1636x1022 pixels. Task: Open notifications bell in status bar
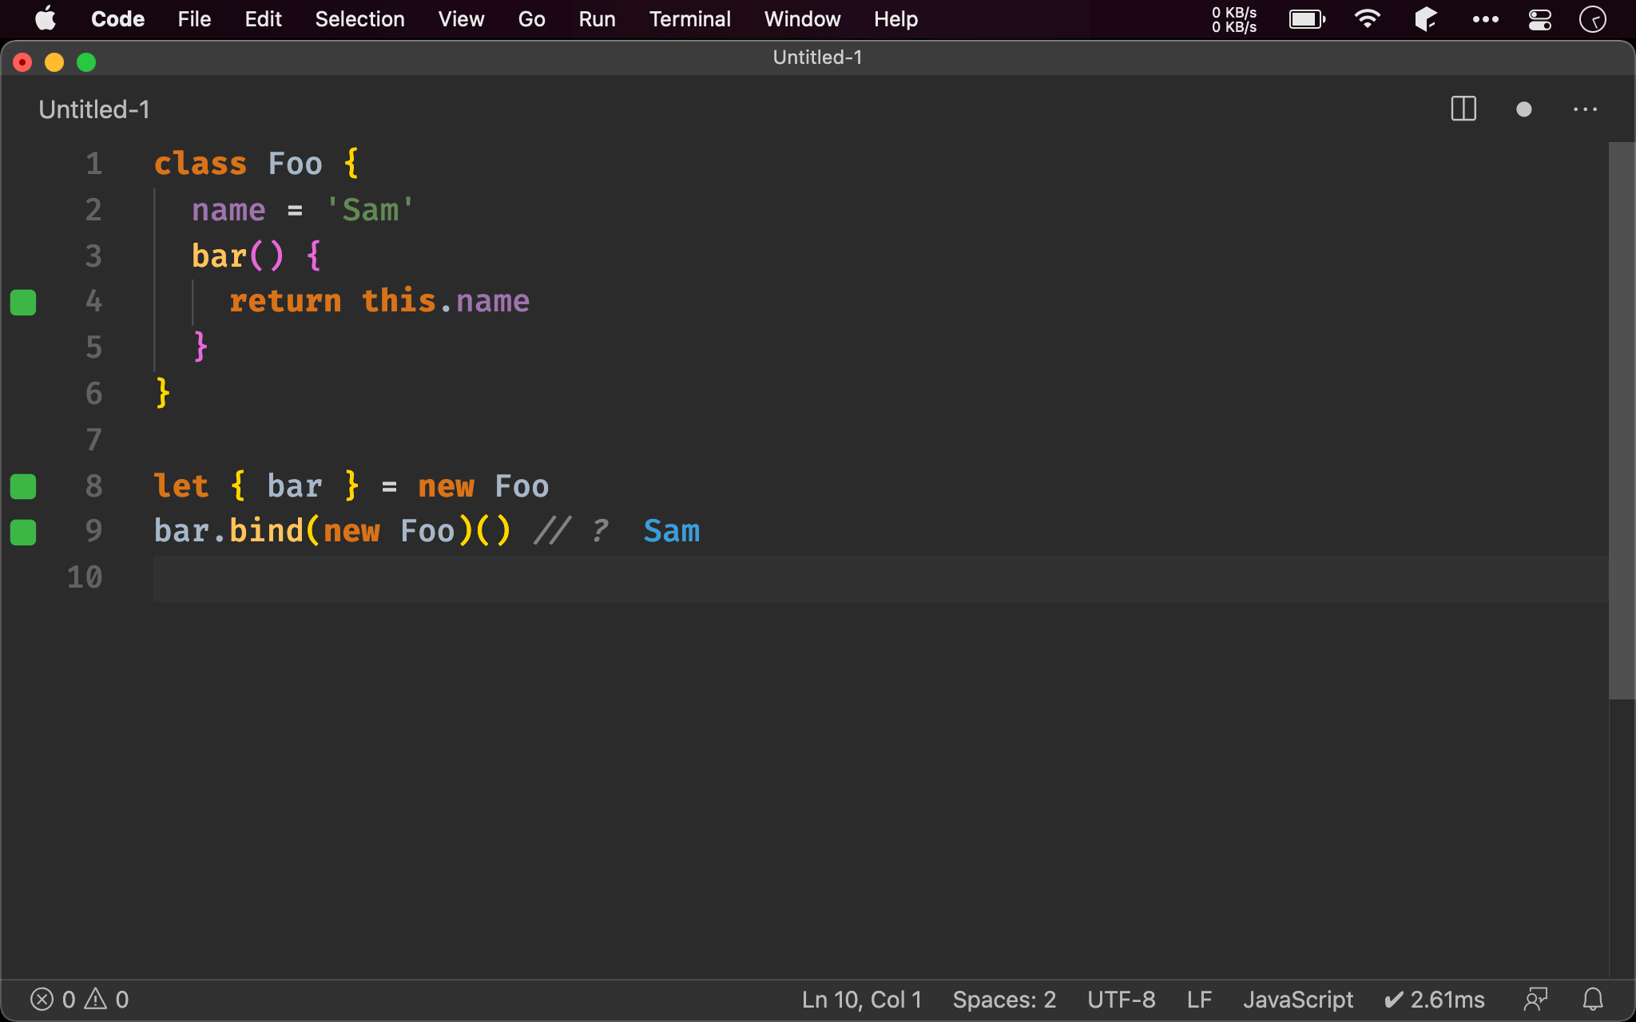click(x=1593, y=999)
